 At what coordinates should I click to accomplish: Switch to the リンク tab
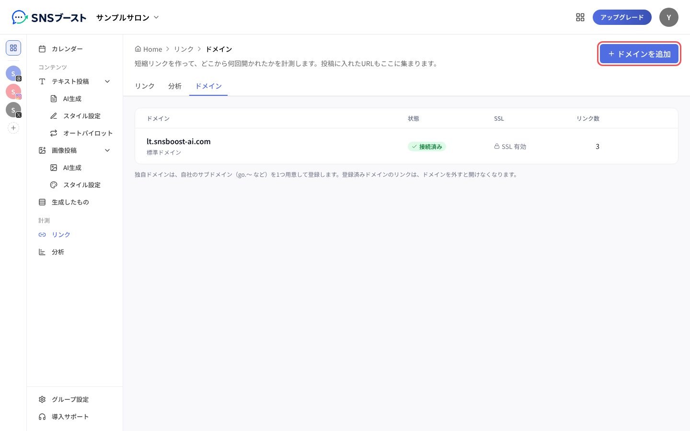(x=145, y=86)
